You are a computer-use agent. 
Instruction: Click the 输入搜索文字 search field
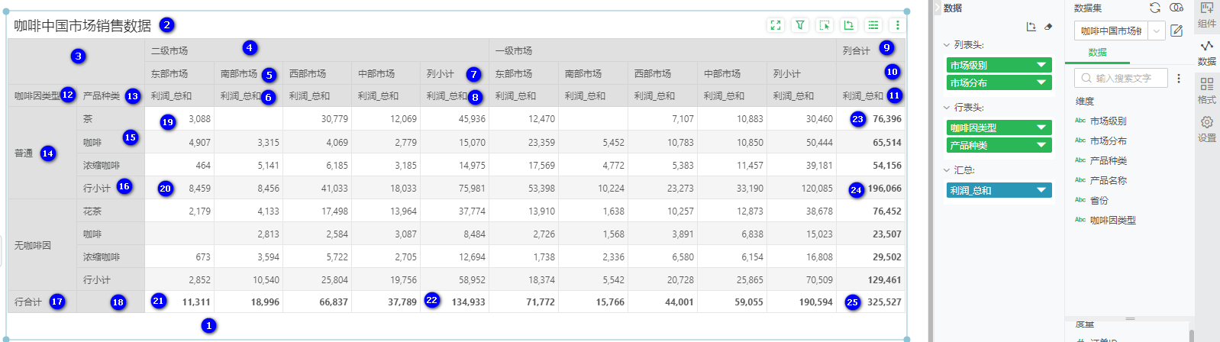point(1122,78)
